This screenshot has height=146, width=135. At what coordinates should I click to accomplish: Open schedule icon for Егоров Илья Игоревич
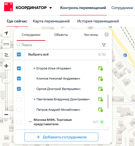pyautogui.click(x=100, y=68)
